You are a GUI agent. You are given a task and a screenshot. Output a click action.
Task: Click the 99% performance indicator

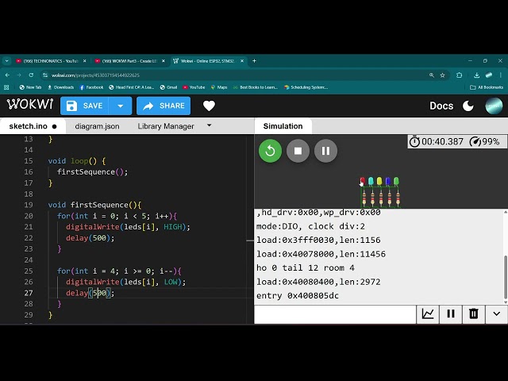click(x=484, y=141)
